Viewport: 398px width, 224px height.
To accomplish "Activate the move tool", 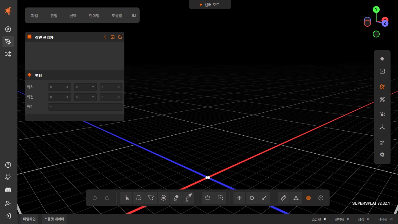I will click(x=239, y=198).
